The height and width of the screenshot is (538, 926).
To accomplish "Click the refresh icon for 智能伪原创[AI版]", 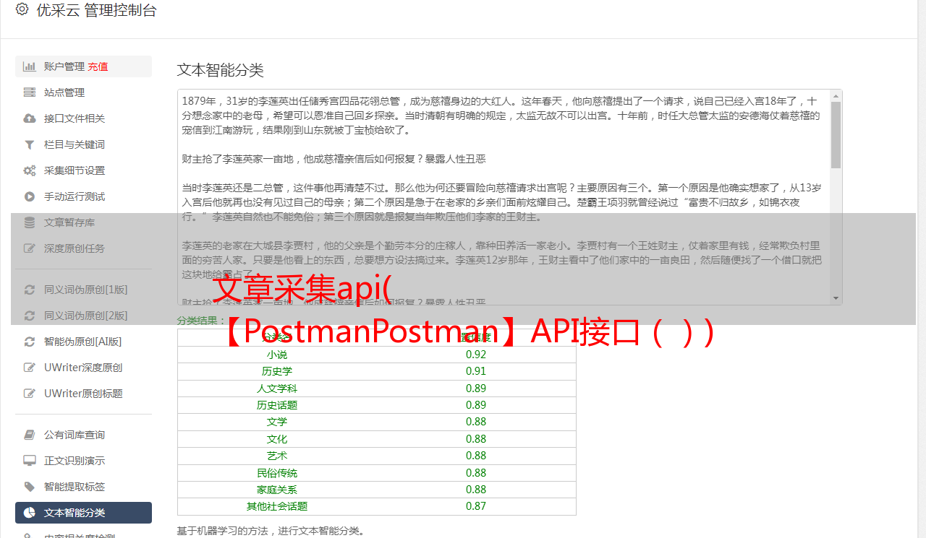I will (30, 342).
